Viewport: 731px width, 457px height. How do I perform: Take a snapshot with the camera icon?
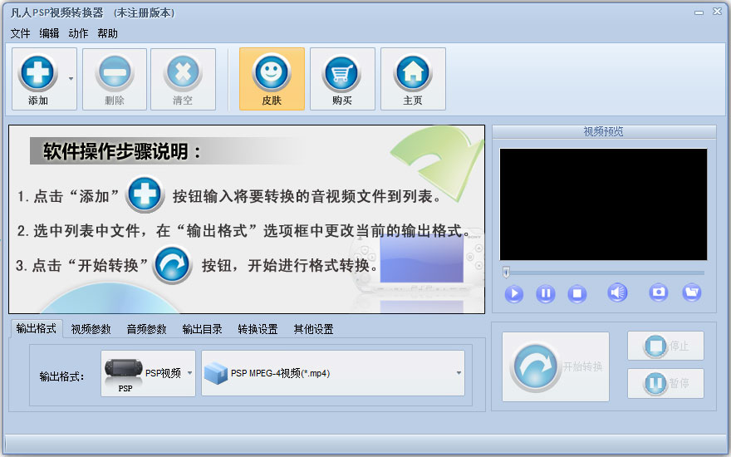tap(659, 292)
